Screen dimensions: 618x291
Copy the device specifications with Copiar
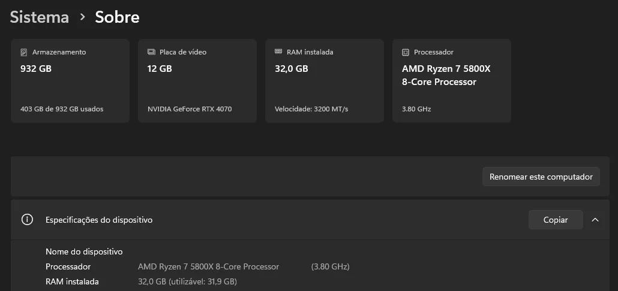(556, 220)
